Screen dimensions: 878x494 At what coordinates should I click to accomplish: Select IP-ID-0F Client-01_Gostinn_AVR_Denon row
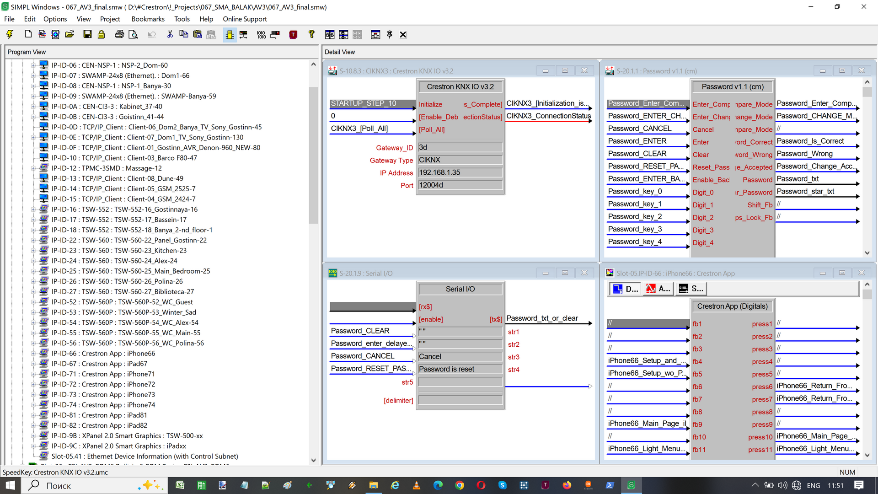(155, 147)
